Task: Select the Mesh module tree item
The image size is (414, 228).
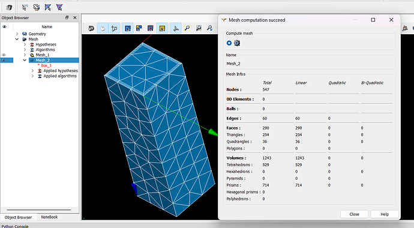Action: (33, 39)
